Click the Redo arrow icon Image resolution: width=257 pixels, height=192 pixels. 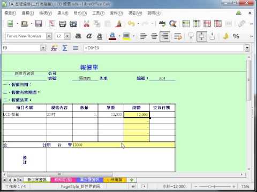146,23
